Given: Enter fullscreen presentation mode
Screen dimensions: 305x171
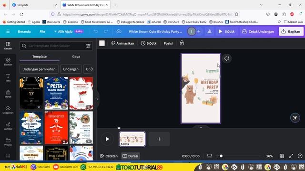Looking at the screenshot, I should point(291,156).
